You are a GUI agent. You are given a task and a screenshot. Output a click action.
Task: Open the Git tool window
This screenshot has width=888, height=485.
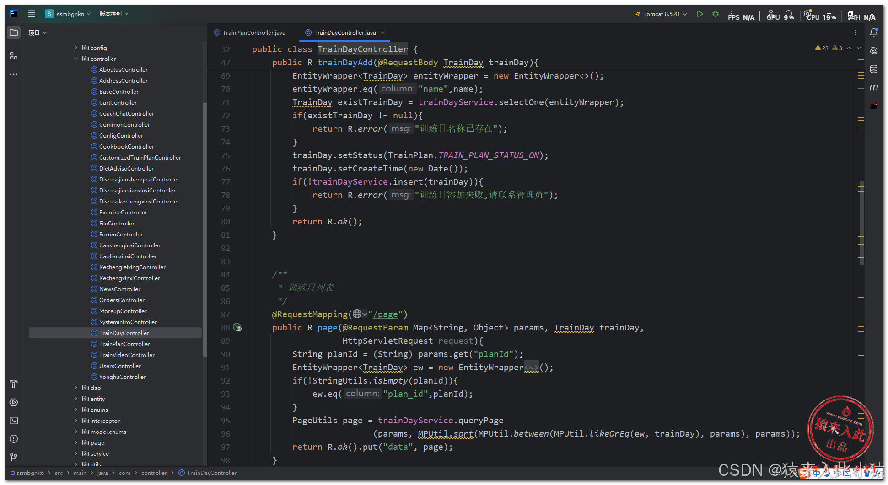(x=14, y=457)
